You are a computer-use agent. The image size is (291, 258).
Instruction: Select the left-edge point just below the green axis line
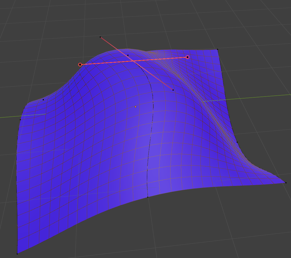click(20, 120)
